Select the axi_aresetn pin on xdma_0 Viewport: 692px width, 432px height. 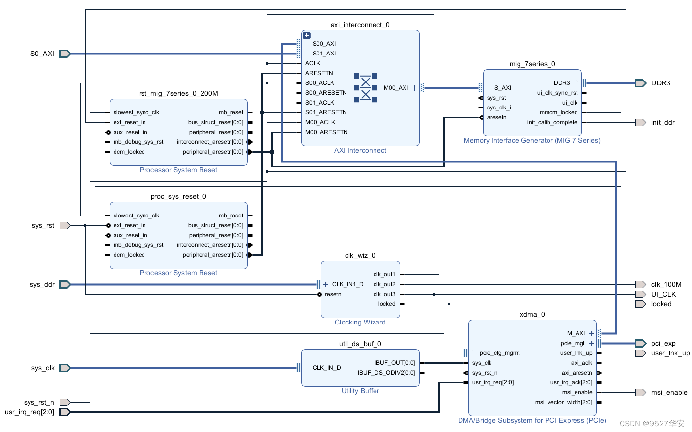pos(577,373)
